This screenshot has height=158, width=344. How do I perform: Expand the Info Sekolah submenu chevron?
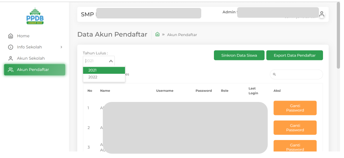click(x=61, y=47)
